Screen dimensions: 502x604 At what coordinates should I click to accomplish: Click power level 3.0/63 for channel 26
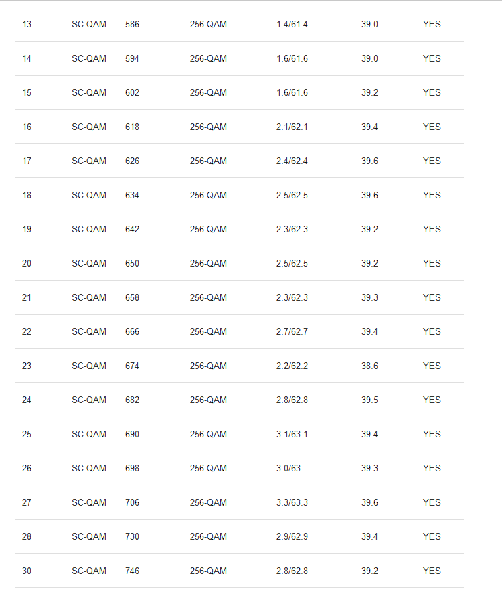pos(288,469)
